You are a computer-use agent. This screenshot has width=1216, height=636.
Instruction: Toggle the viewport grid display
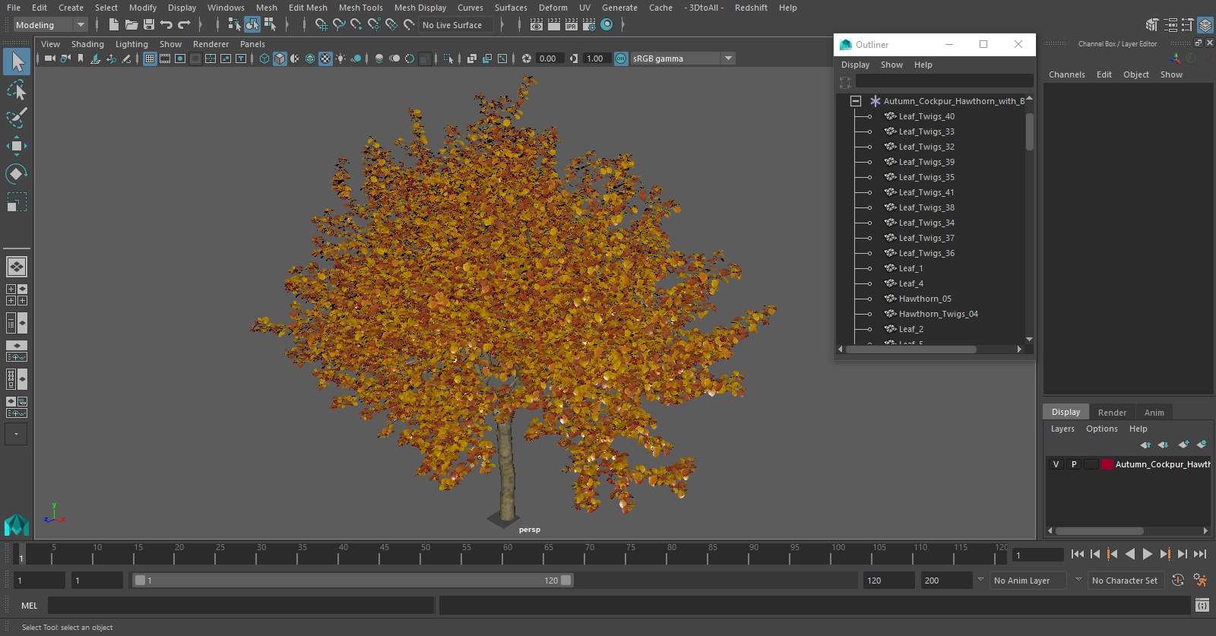[x=150, y=59]
